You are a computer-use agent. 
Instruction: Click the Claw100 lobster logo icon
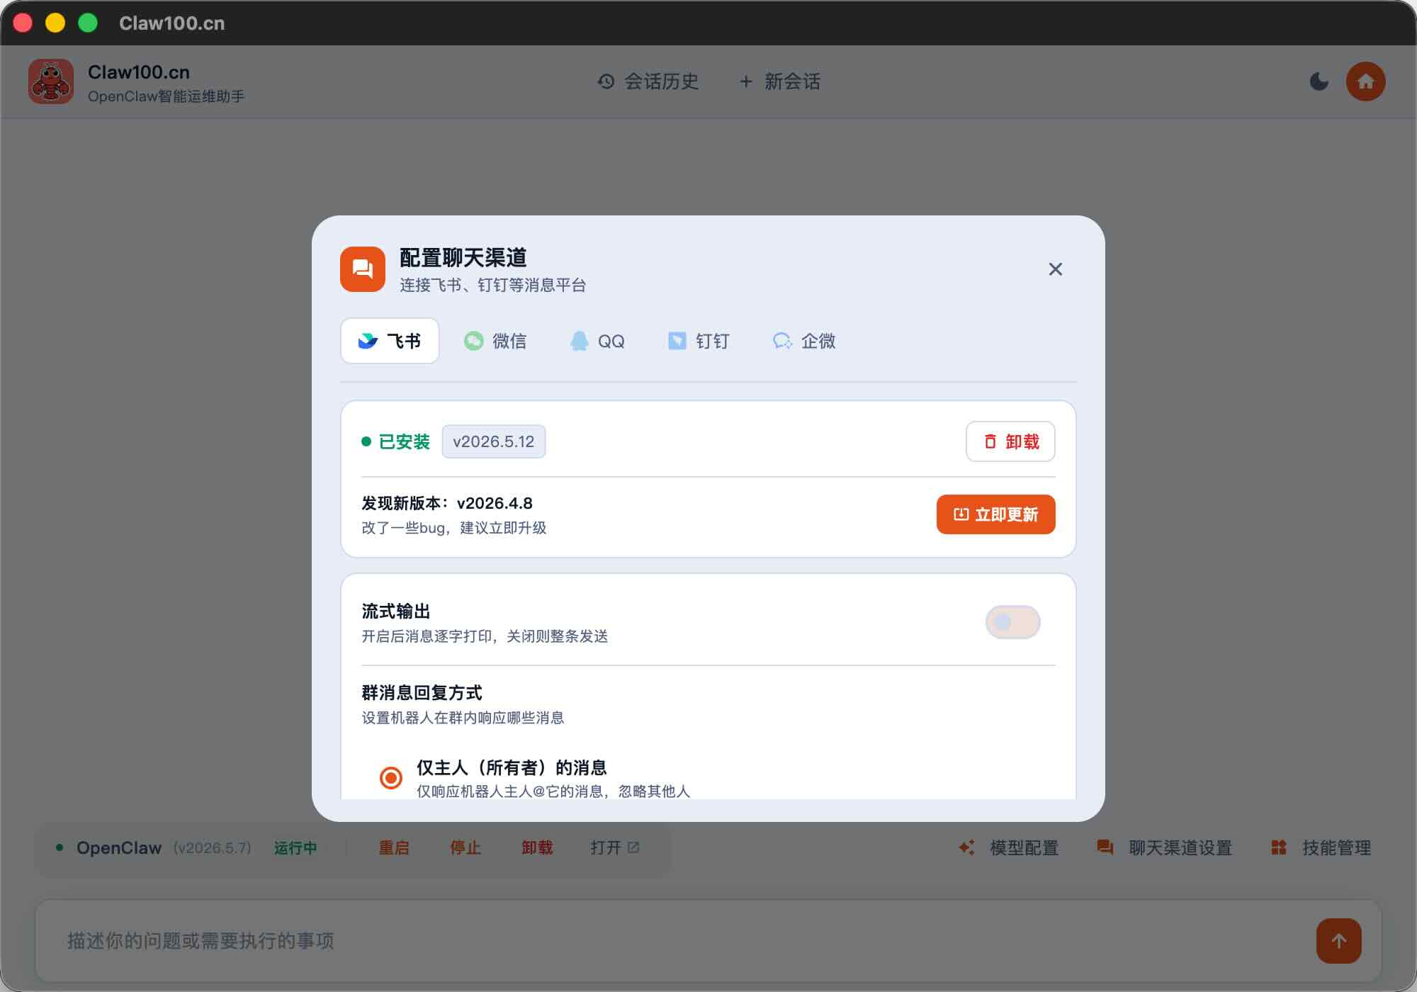click(51, 81)
